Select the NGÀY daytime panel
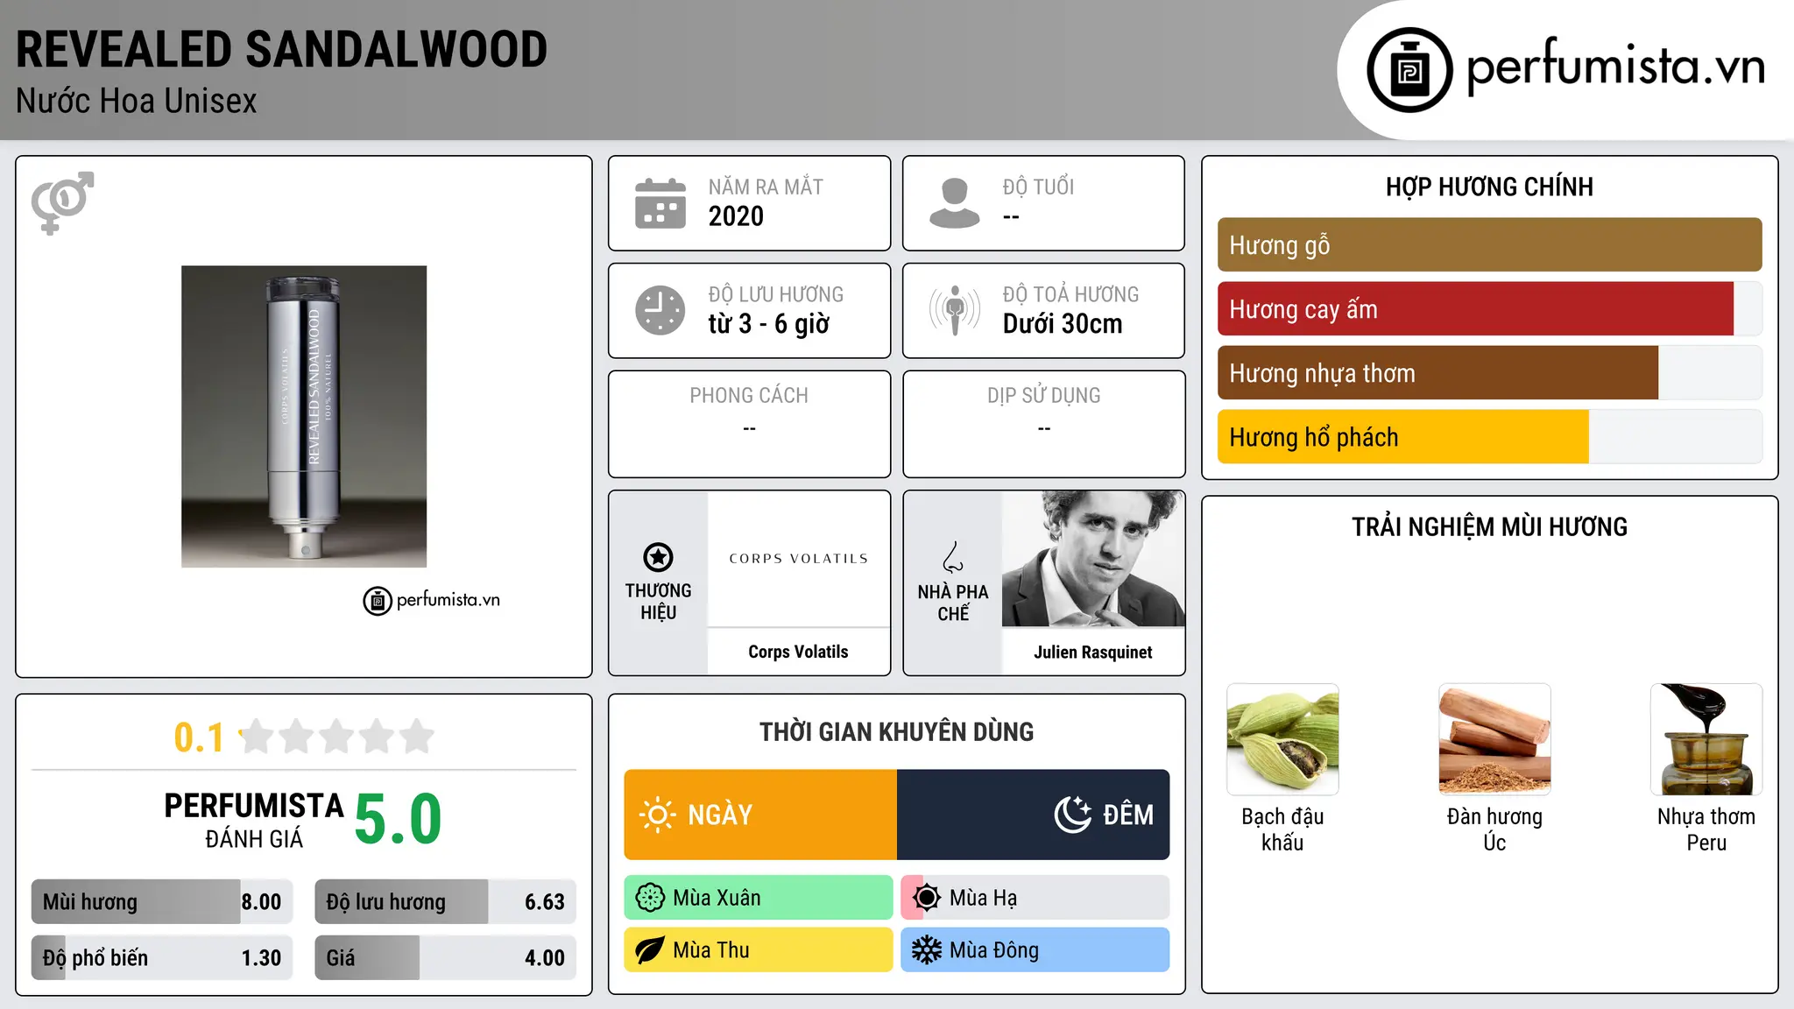Image resolution: width=1794 pixels, height=1009 pixels. (760, 815)
